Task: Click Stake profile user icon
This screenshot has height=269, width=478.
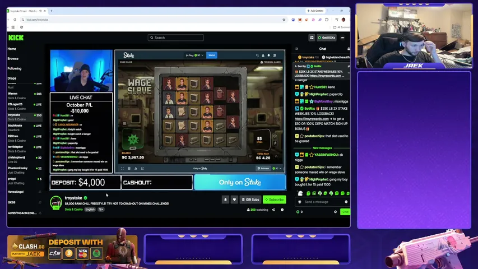Action: coord(263,55)
